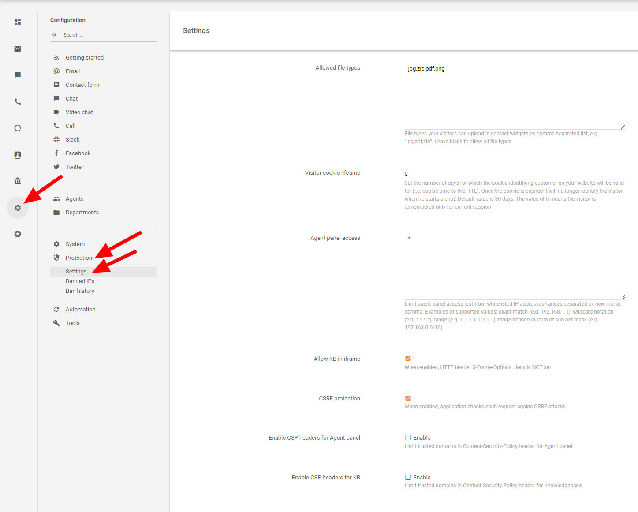Collapse the Protection menu section
Image resolution: width=638 pixels, height=512 pixels.
[78, 258]
